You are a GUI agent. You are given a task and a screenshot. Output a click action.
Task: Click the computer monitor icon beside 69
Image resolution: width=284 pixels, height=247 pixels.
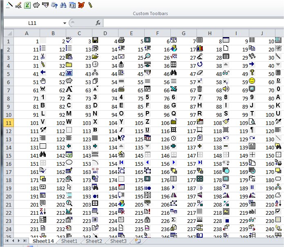(x=252, y=89)
